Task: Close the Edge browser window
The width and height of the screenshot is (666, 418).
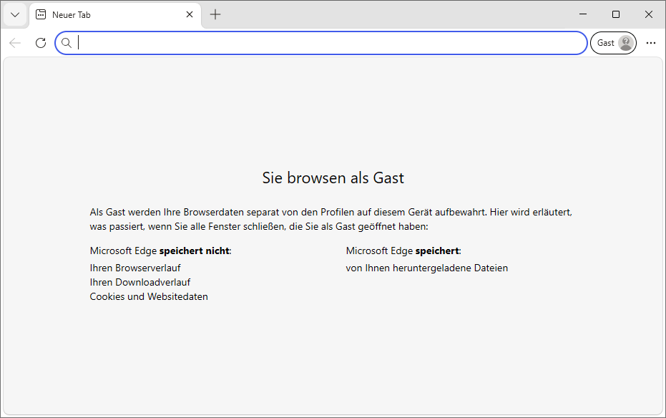Action: pos(648,14)
